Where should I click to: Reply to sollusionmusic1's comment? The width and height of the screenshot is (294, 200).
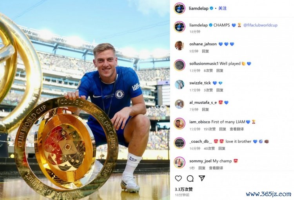pos(220,70)
